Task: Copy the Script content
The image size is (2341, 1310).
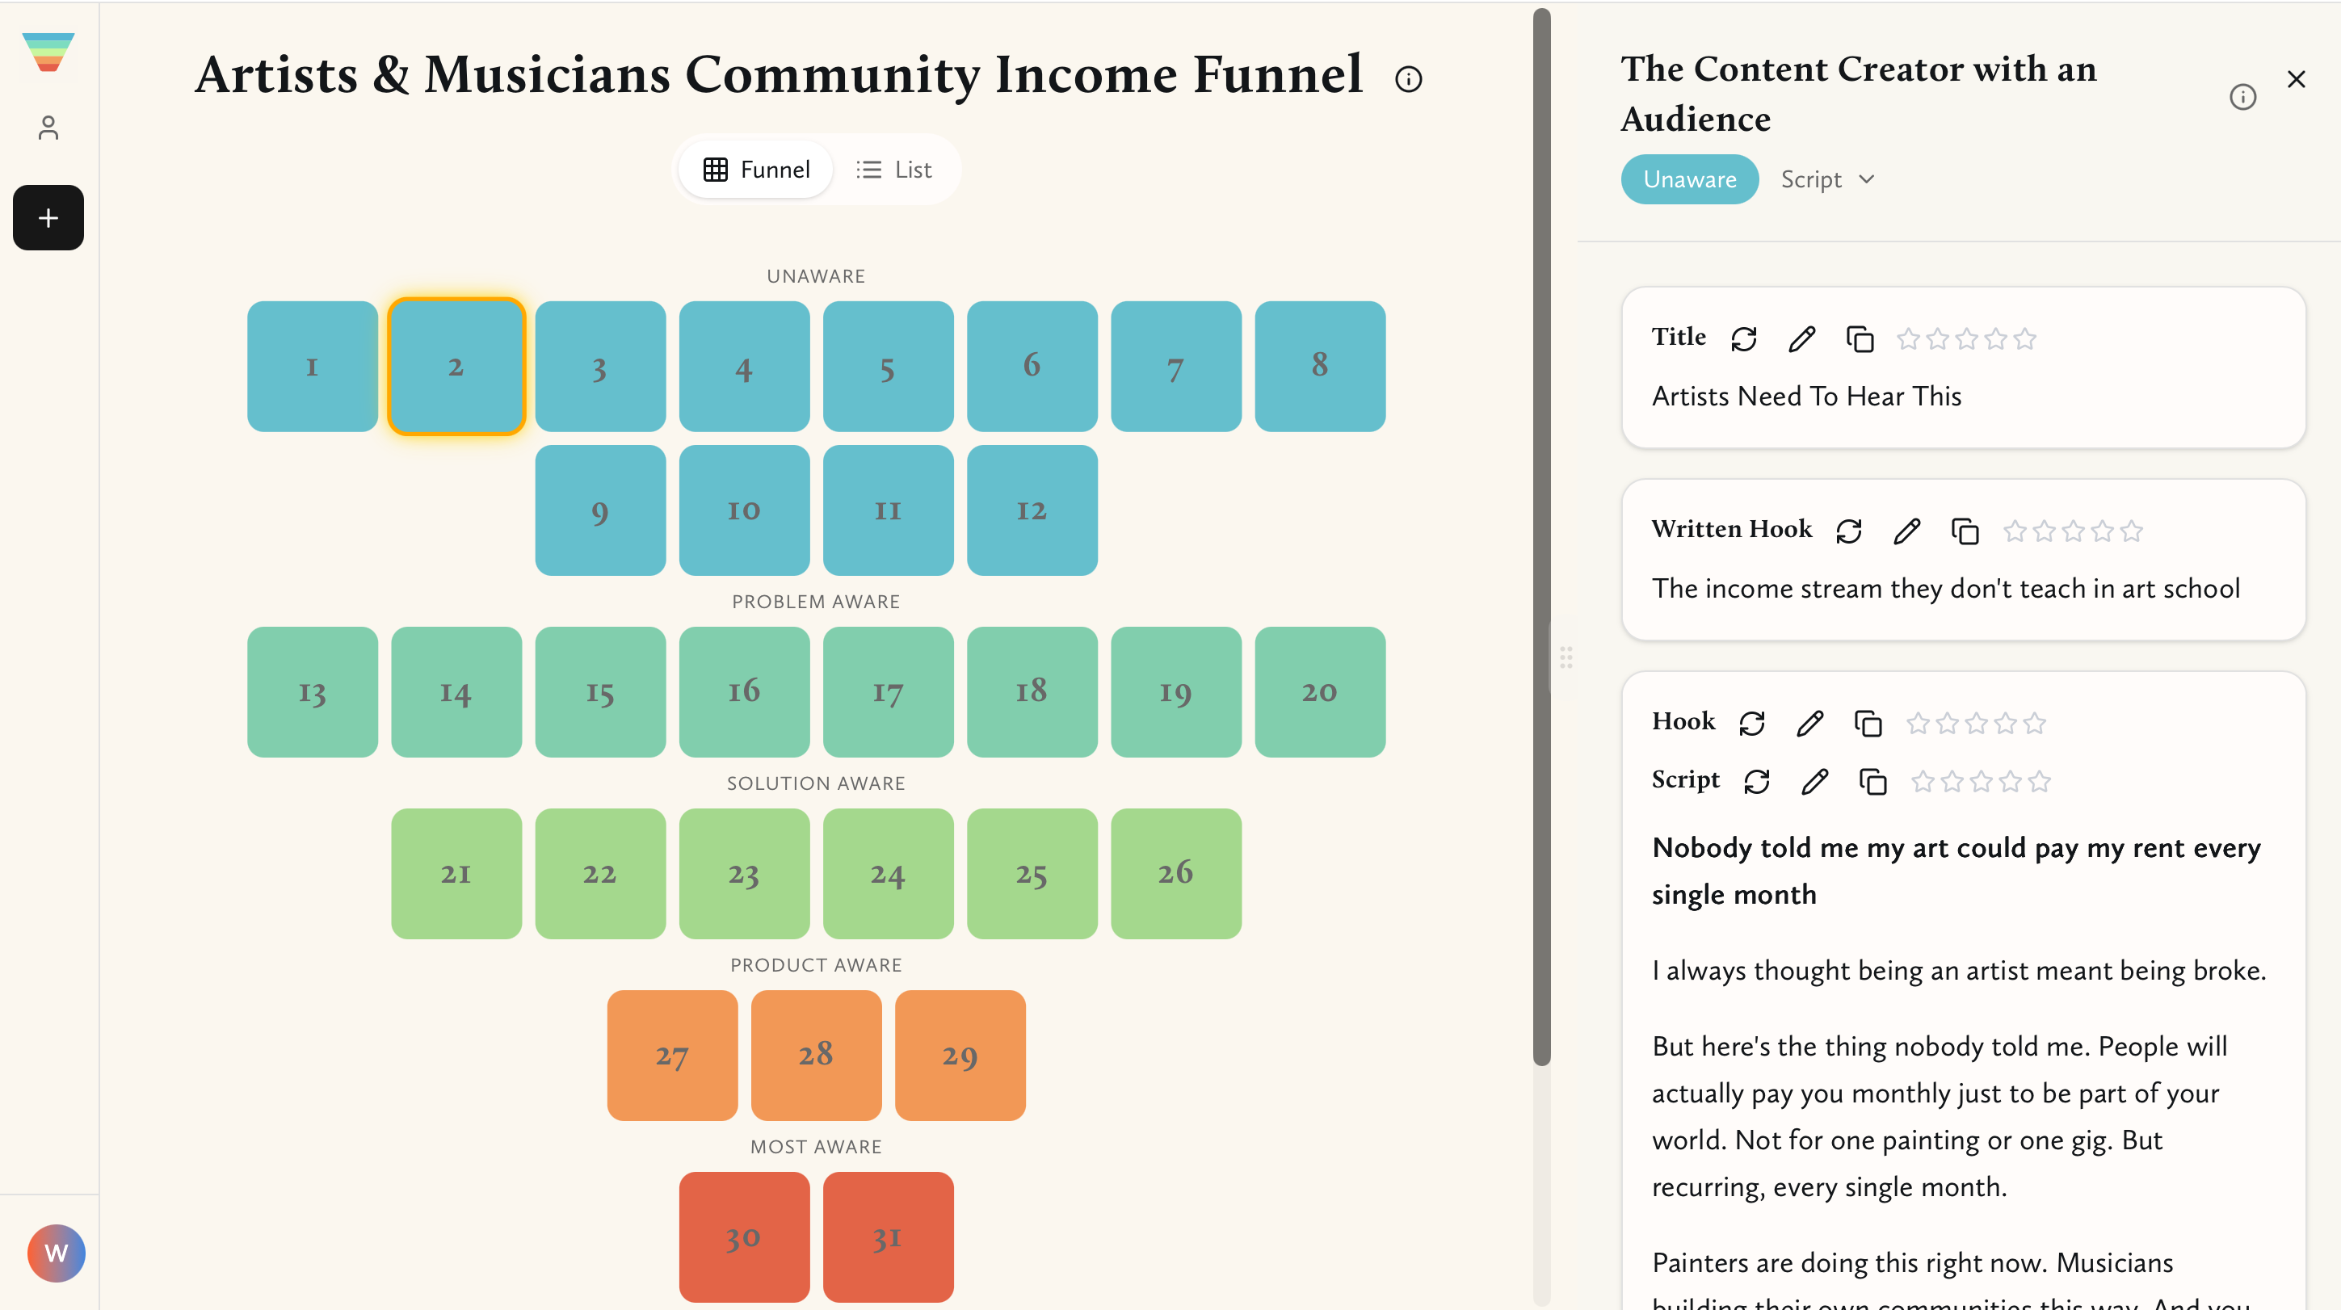Action: [x=1872, y=781]
